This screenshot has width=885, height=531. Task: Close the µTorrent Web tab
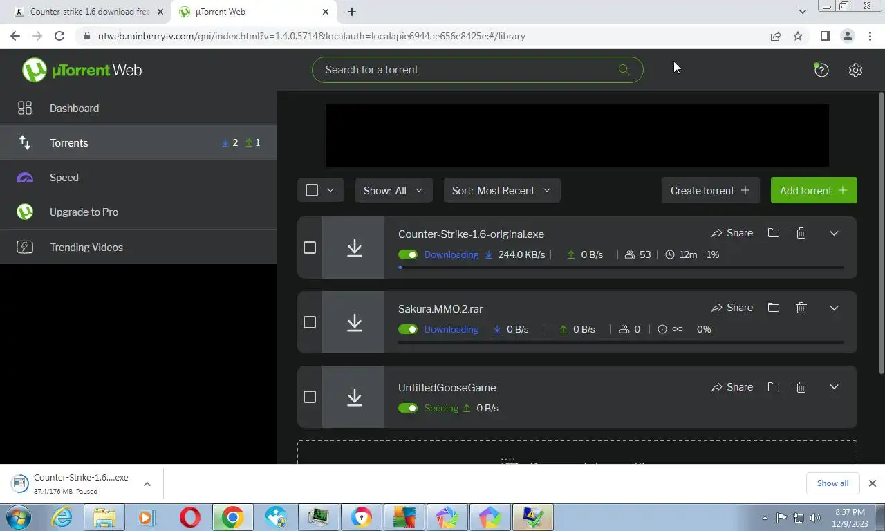coord(326,12)
